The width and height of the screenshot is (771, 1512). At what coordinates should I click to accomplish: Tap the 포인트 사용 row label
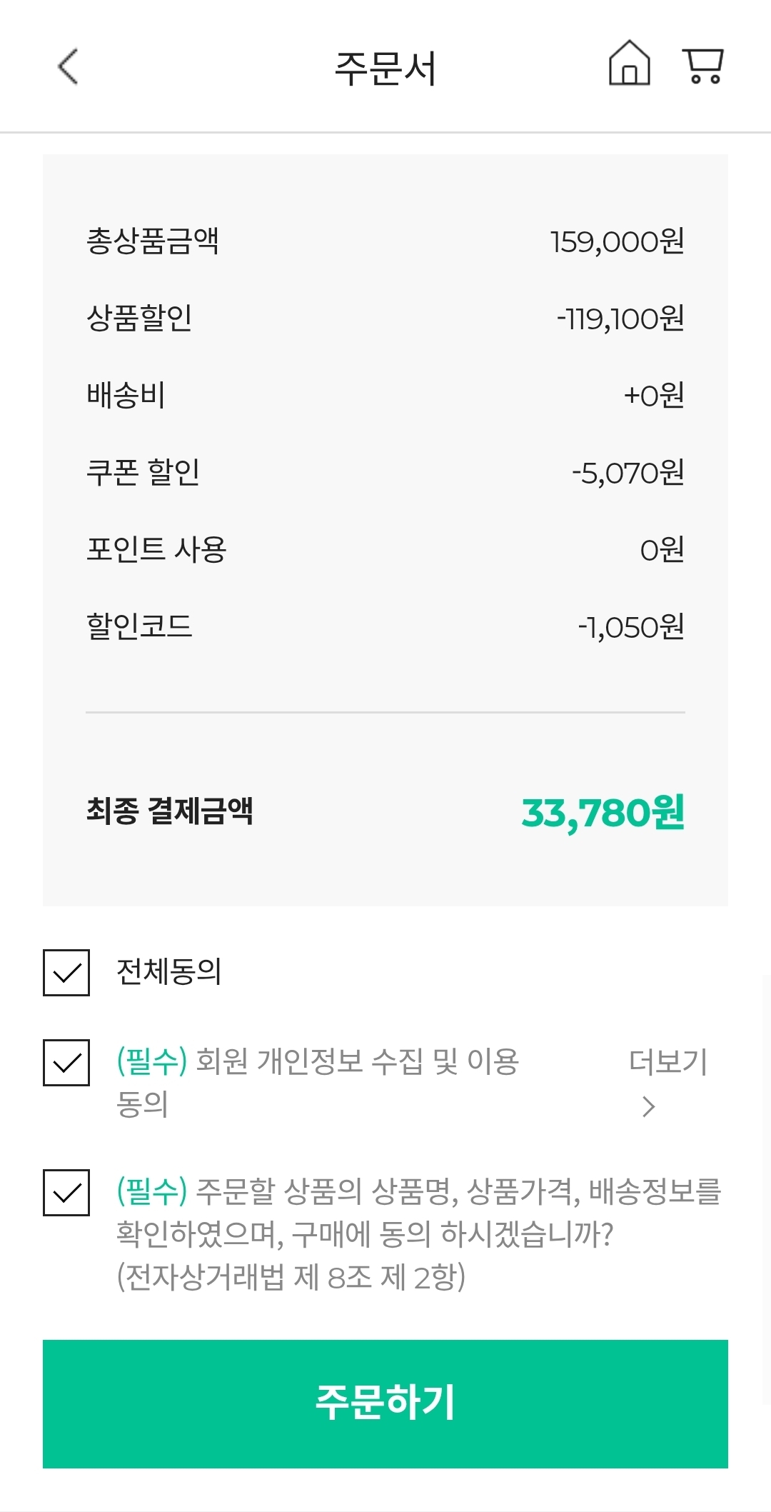(x=156, y=549)
